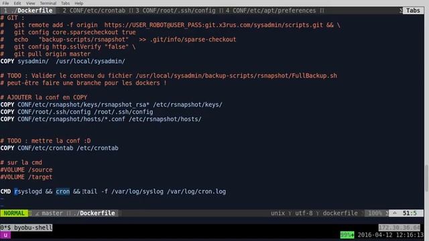429x241 pixels.
Task: Click the COPY sysadmin/ line
Action: click(62, 61)
